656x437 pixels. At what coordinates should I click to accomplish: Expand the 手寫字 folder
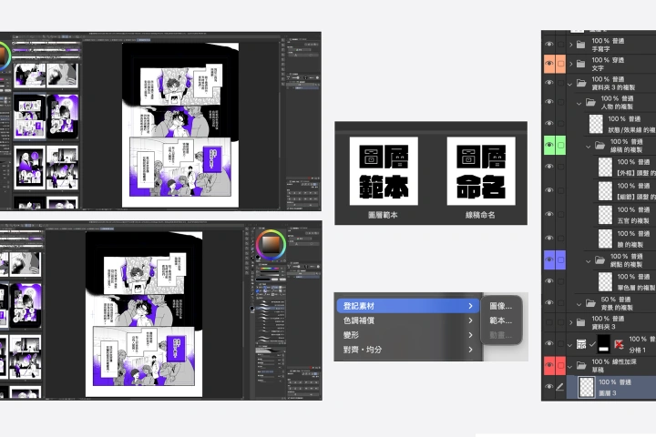pos(570,45)
